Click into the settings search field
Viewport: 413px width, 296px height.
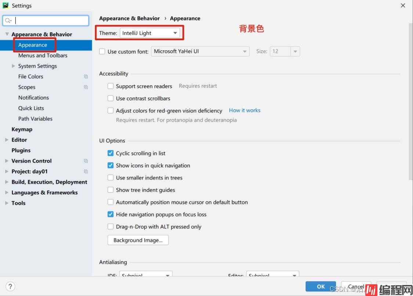pos(51,21)
